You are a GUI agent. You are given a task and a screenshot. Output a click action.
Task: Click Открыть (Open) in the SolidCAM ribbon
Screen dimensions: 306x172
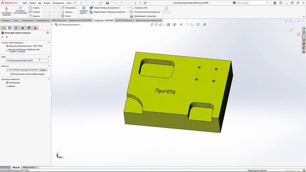[34, 12]
